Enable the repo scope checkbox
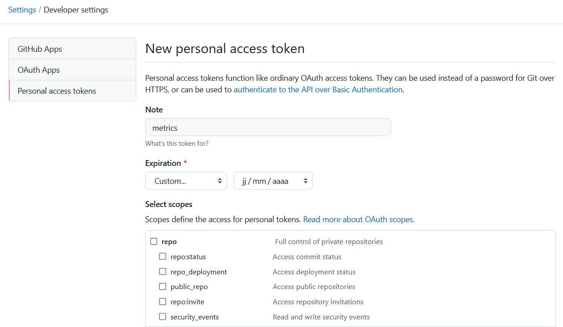The height and width of the screenshot is (327, 563). point(154,241)
